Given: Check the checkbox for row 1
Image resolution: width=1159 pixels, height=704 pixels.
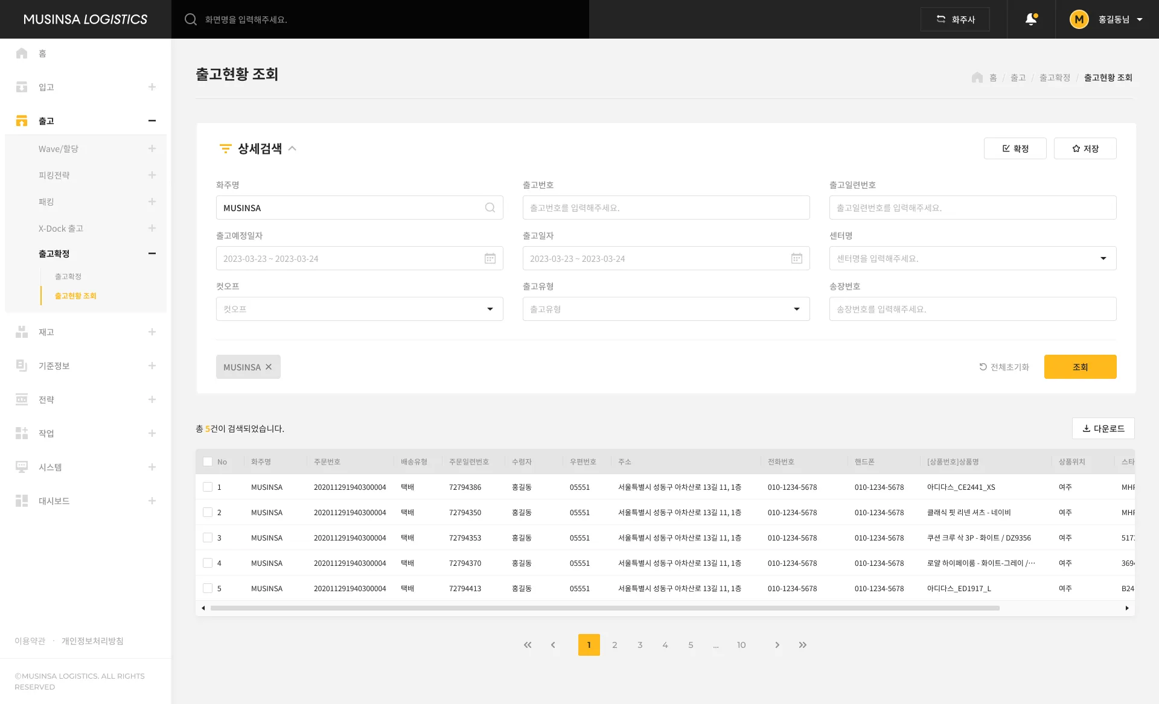Looking at the screenshot, I should pyautogui.click(x=208, y=487).
